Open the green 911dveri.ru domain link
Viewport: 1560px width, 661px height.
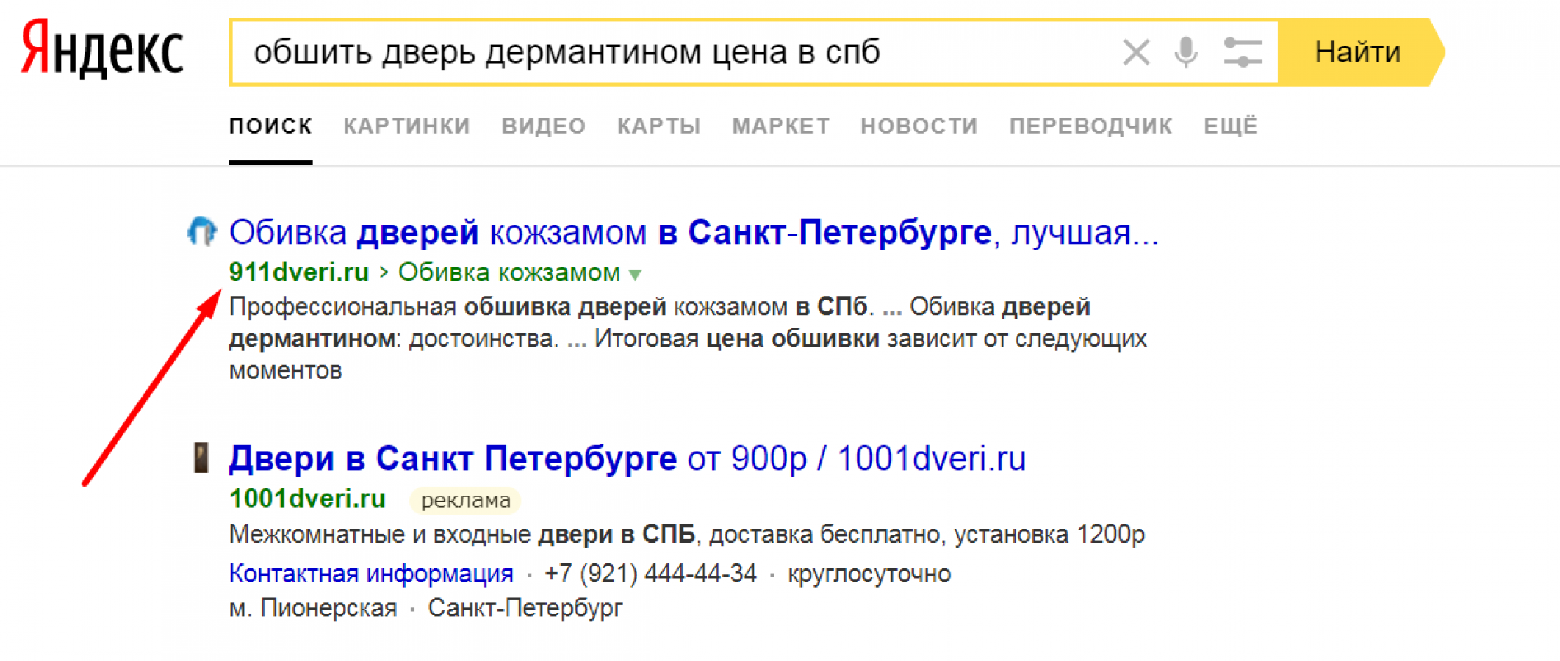[299, 272]
